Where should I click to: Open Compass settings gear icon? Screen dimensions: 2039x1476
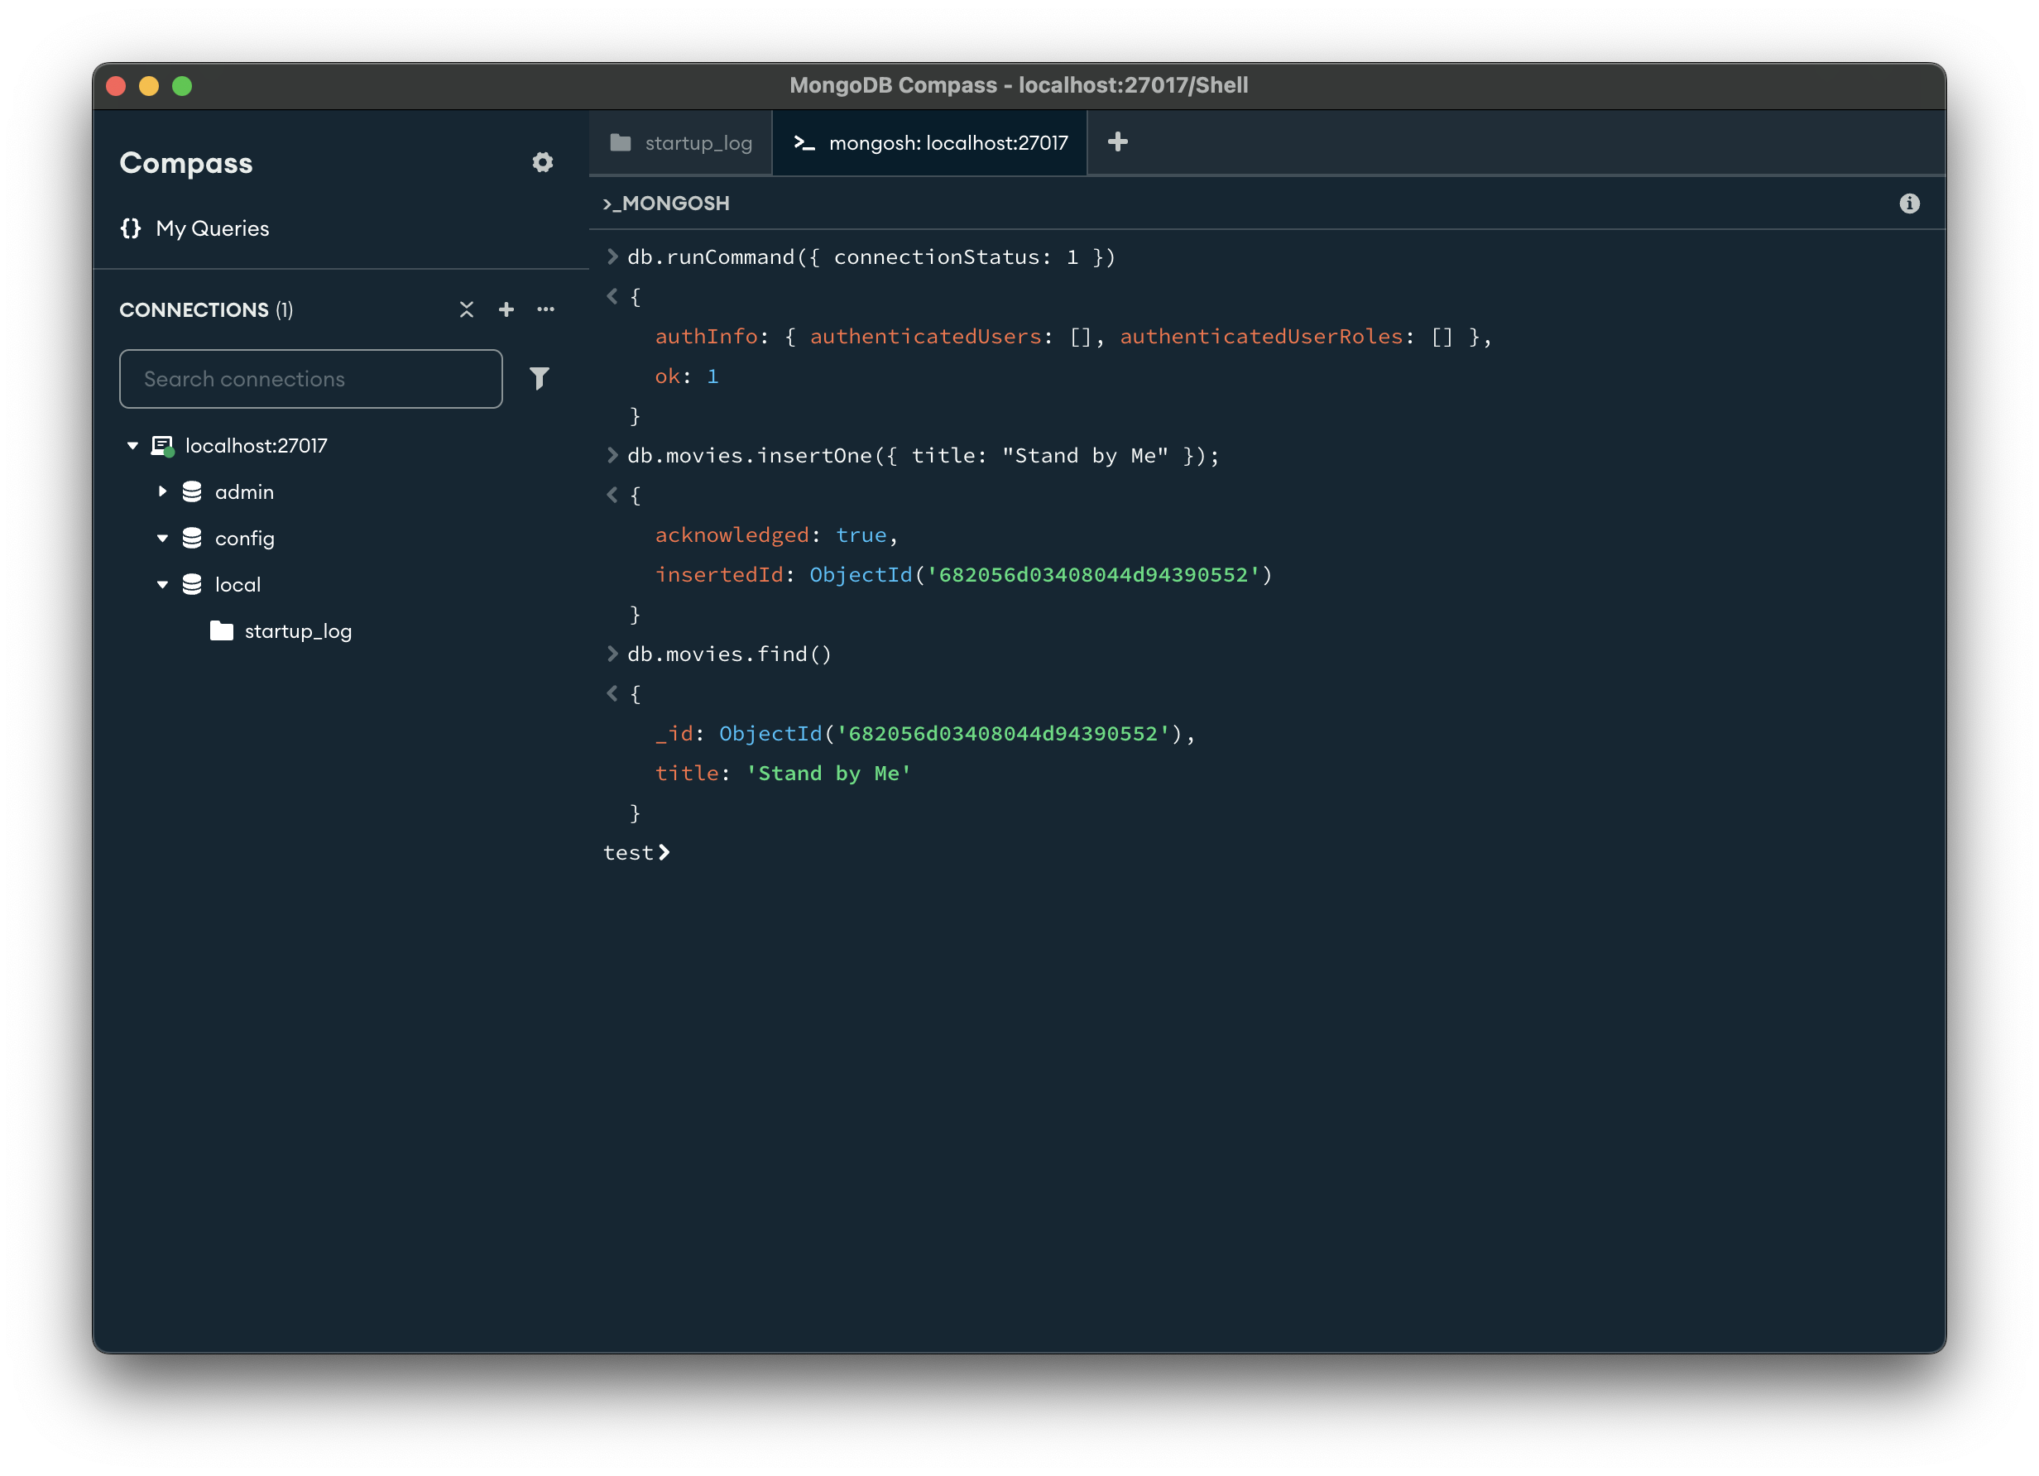click(x=542, y=162)
